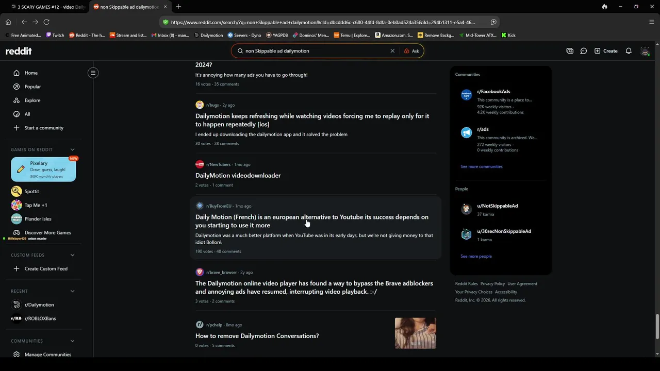The image size is (660, 371).
Task: Click the r/pchelp post thumbnail image
Action: [416, 333]
